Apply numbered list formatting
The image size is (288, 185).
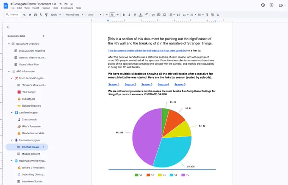click(199, 15)
